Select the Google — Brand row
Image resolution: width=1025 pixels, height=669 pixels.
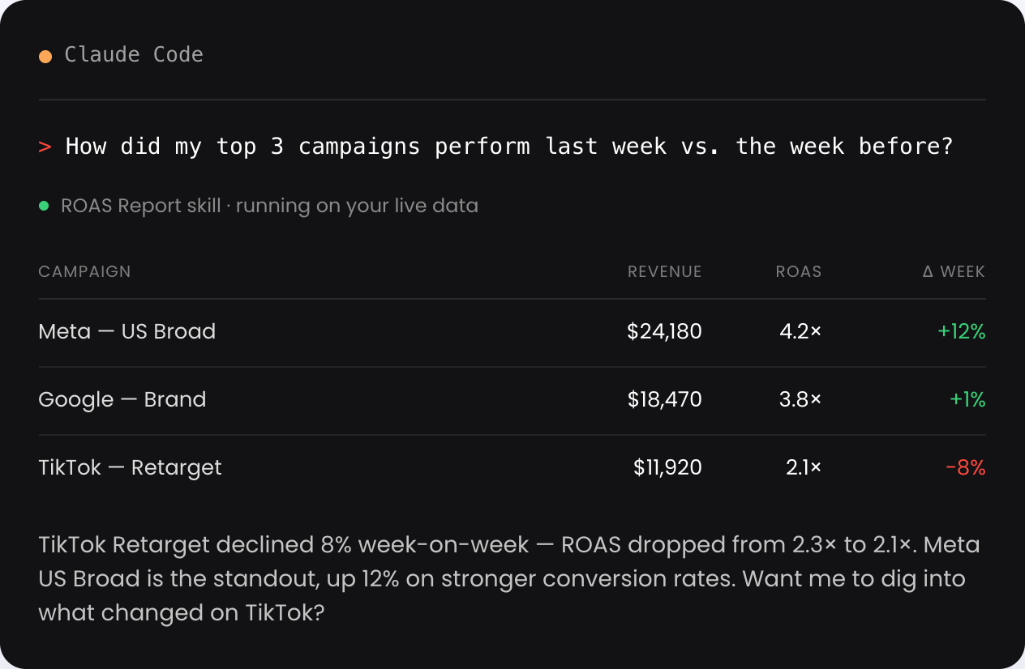512,400
